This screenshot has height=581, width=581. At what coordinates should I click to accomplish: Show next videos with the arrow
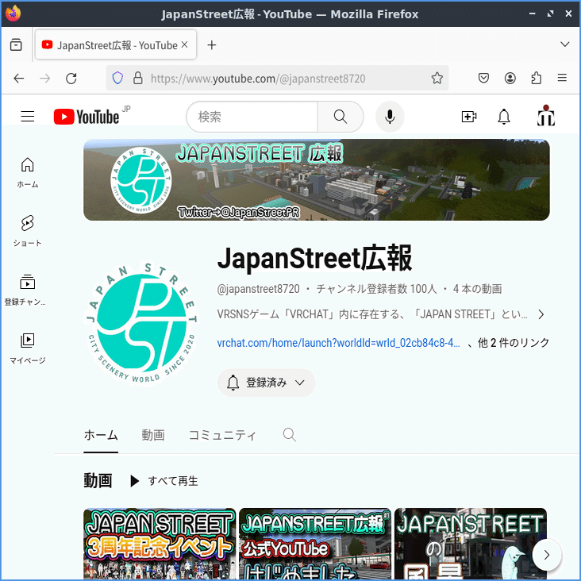(547, 555)
